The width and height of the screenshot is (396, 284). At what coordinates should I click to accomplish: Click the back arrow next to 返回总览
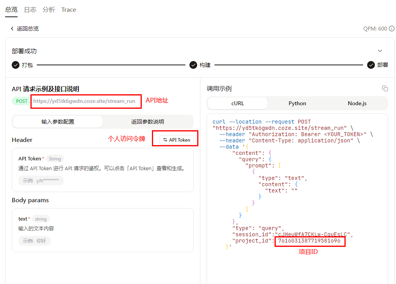point(12,29)
